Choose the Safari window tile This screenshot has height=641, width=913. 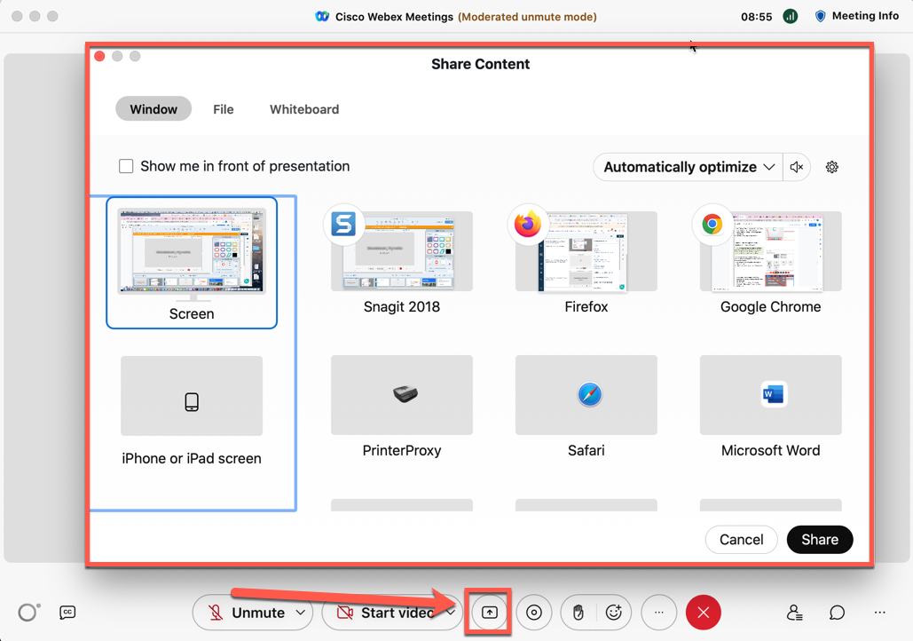[x=586, y=395]
